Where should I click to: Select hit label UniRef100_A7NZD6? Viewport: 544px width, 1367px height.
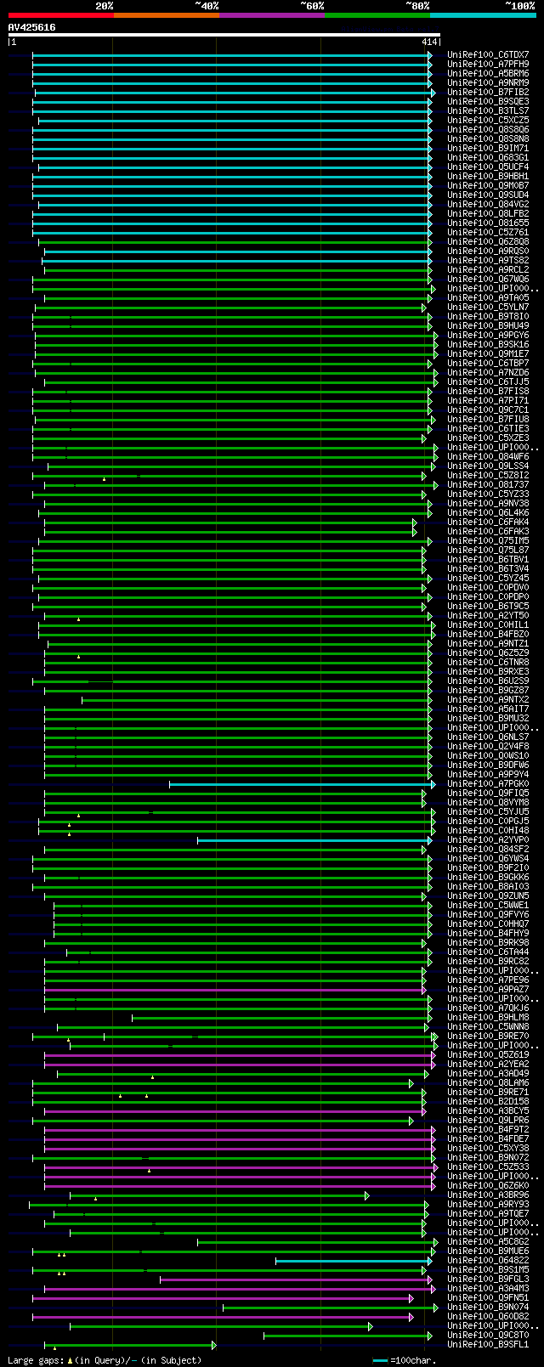point(488,372)
